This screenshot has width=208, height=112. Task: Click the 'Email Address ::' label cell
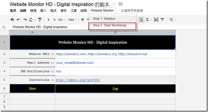[33, 63]
